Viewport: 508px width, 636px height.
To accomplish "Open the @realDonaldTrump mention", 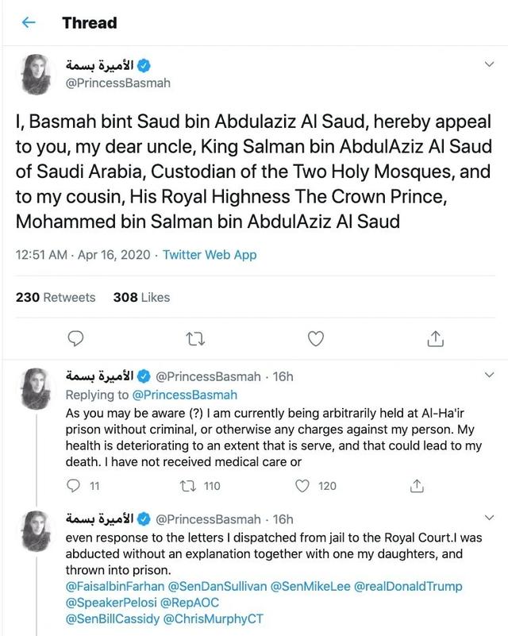I will (408, 587).
